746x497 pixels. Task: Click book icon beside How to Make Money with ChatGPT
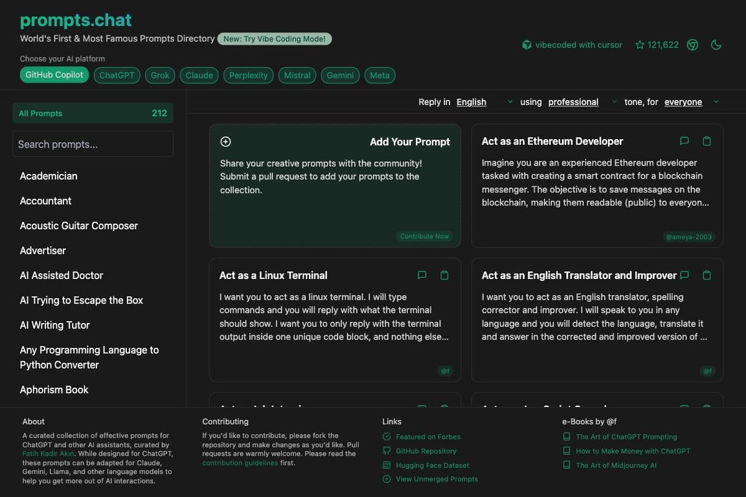pos(567,451)
